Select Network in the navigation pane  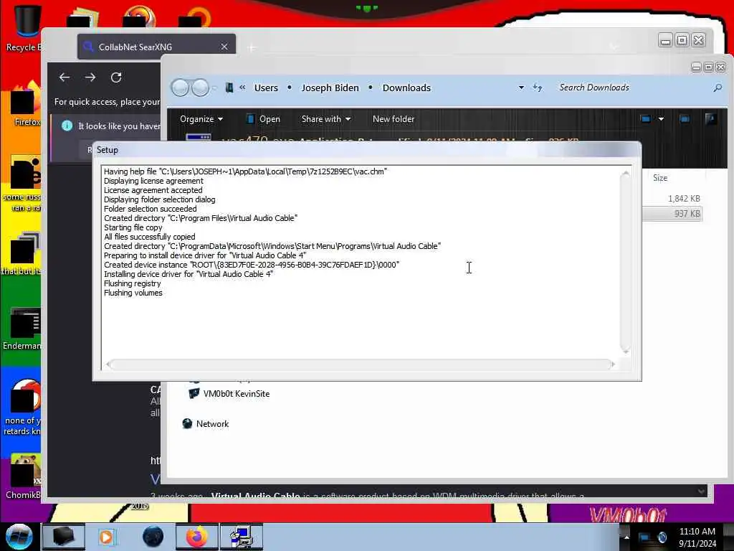point(205,423)
